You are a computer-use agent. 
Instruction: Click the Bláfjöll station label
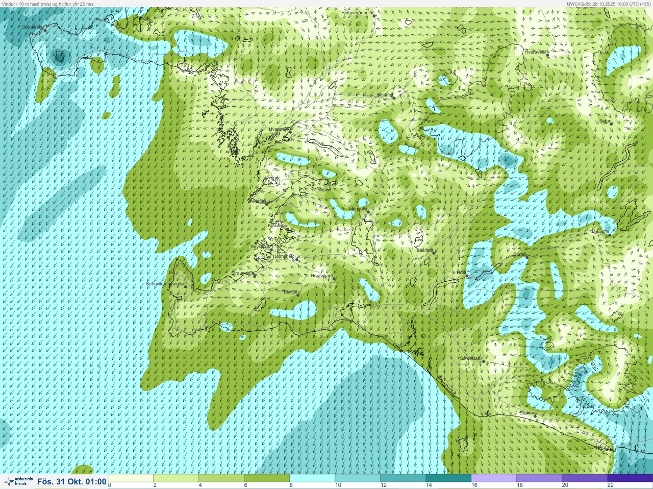(290, 292)
